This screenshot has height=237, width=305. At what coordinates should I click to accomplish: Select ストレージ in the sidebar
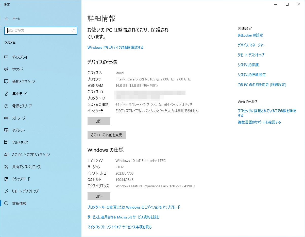coord(41,118)
